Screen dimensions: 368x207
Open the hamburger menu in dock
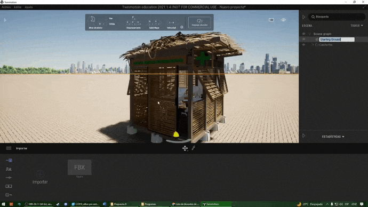(9, 148)
